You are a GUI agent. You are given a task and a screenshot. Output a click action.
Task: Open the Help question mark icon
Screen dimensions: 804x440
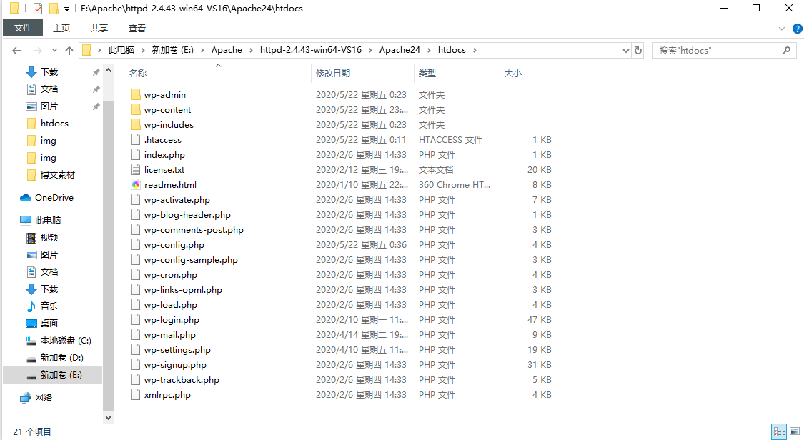(x=798, y=29)
